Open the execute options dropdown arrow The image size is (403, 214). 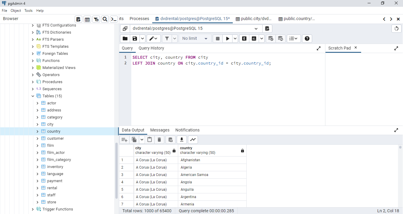pyautogui.click(x=235, y=39)
